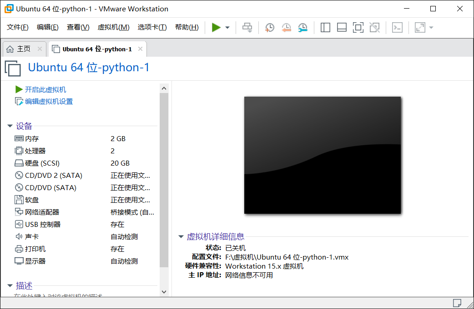
Task: Enter full screen mode icon
Action: [x=358, y=27]
